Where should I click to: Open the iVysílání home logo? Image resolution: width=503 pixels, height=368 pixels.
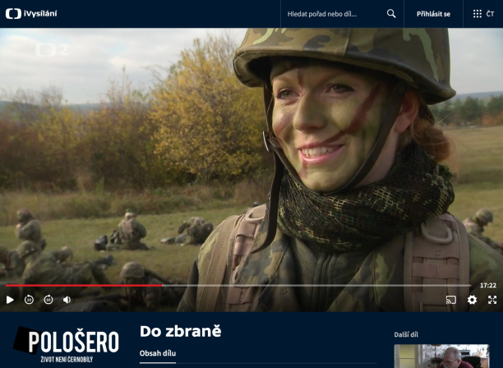pyautogui.click(x=31, y=14)
